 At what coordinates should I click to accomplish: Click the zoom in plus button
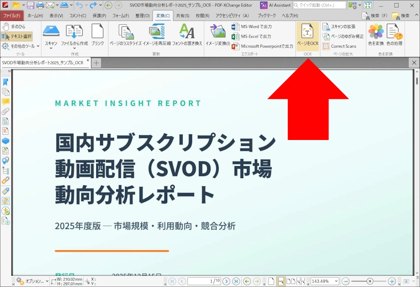[x=392, y=281]
